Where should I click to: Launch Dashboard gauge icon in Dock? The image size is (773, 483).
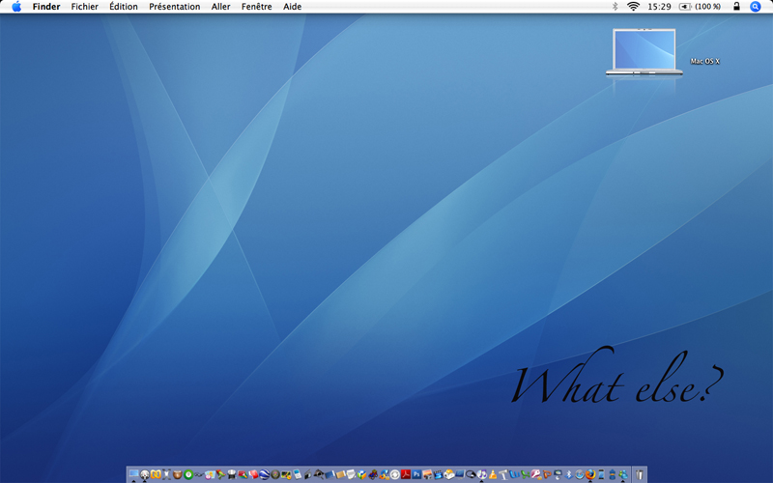click(144, 474)
